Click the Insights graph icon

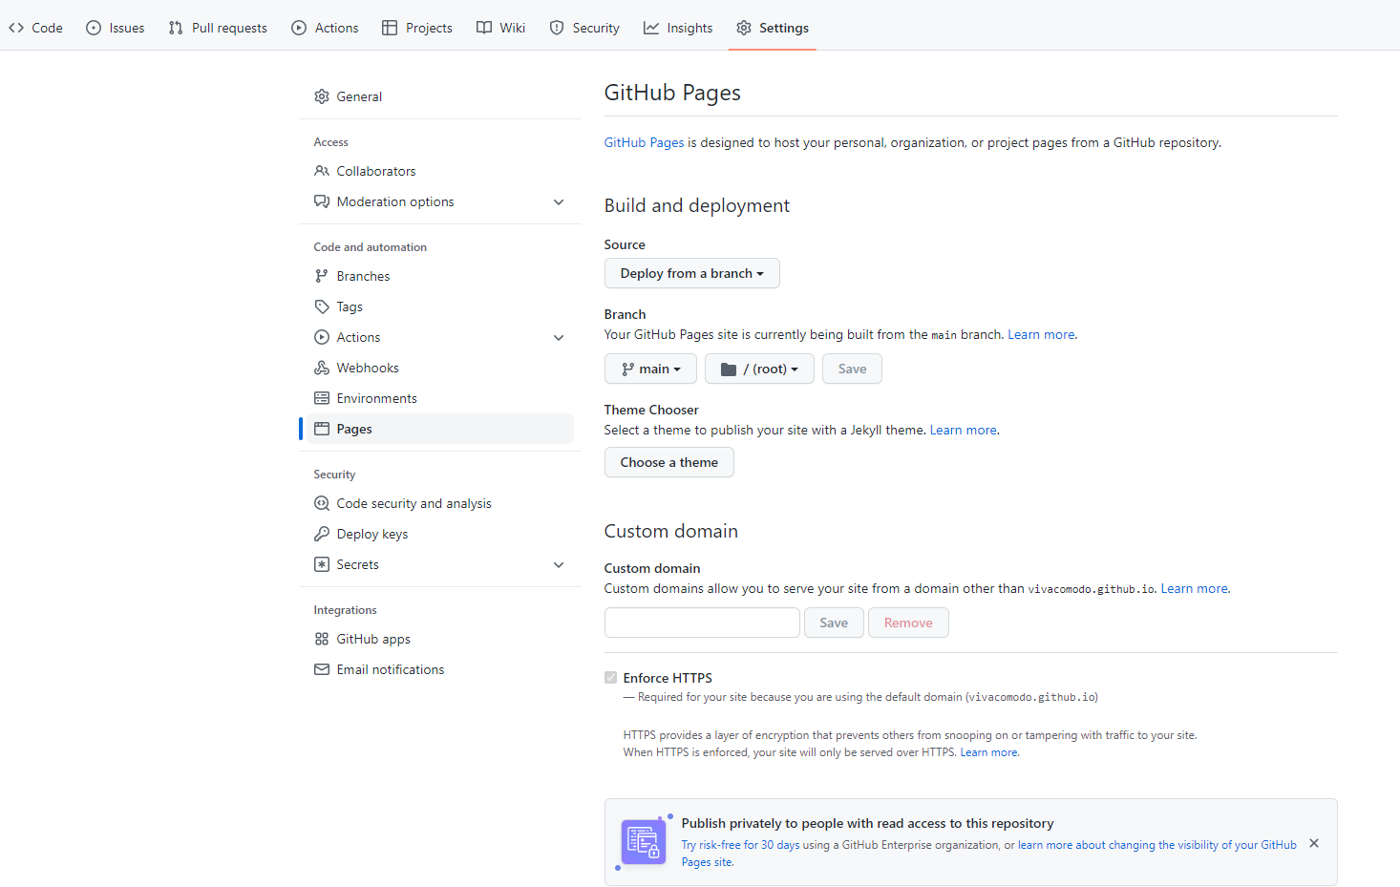click(x=651, y=28)
